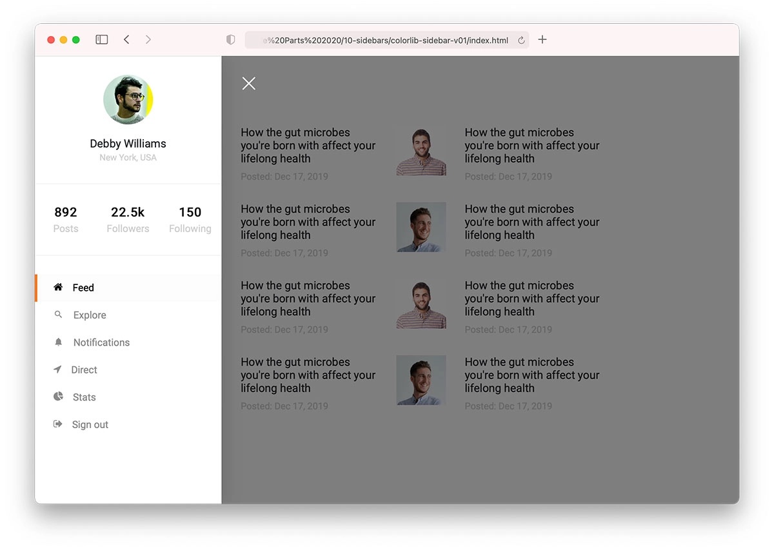Toggle the Safari sidebar panel icon
Viewport: 774px width, 550px height.
102,40
